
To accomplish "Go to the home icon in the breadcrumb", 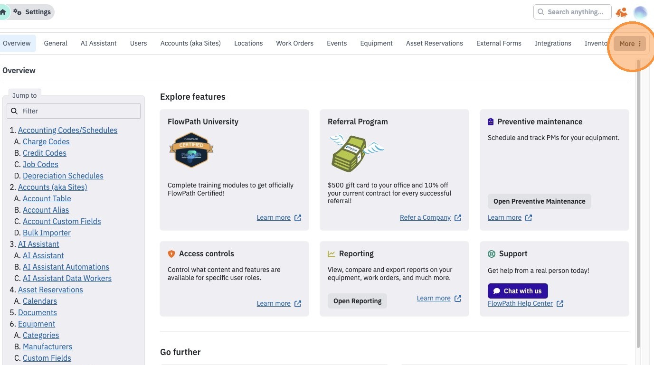I will coord(3,12).
